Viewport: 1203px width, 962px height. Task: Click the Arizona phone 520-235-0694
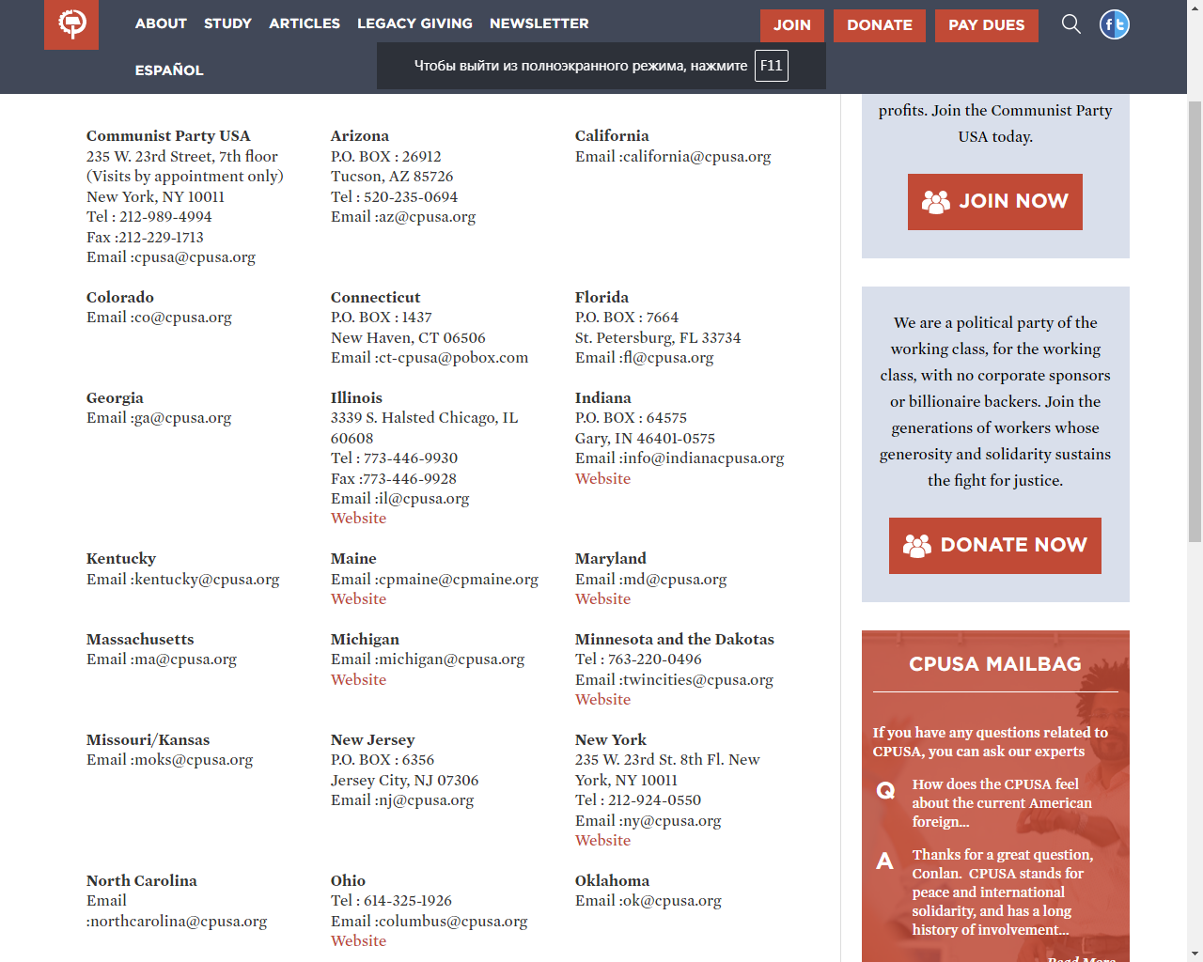point(411,197)
